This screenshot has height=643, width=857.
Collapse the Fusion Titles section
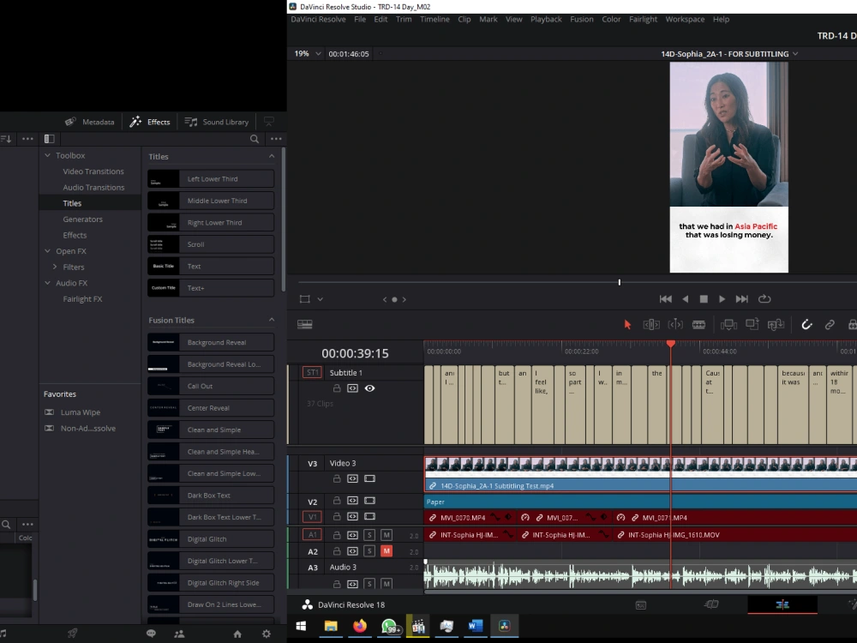pyautogui.click(x=272, y=320)
